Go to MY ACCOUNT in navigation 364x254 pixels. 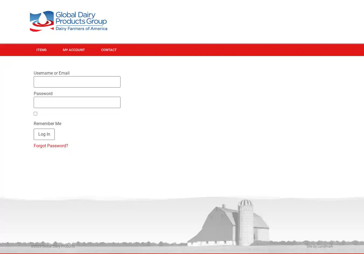(74, 50)
